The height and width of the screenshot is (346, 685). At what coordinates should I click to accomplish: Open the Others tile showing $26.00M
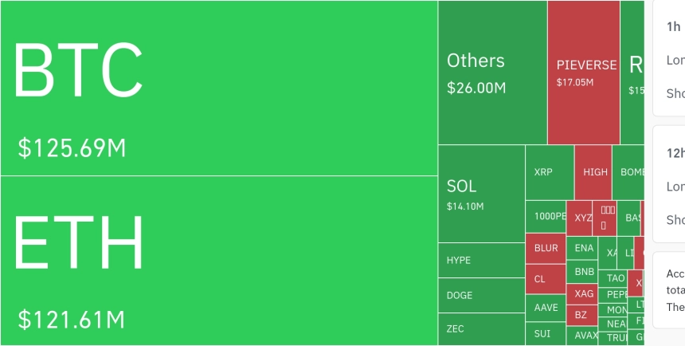point(492,72)
